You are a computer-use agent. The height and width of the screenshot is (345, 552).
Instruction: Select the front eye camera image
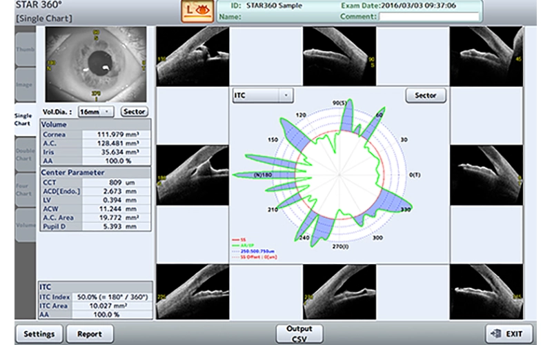96,64
